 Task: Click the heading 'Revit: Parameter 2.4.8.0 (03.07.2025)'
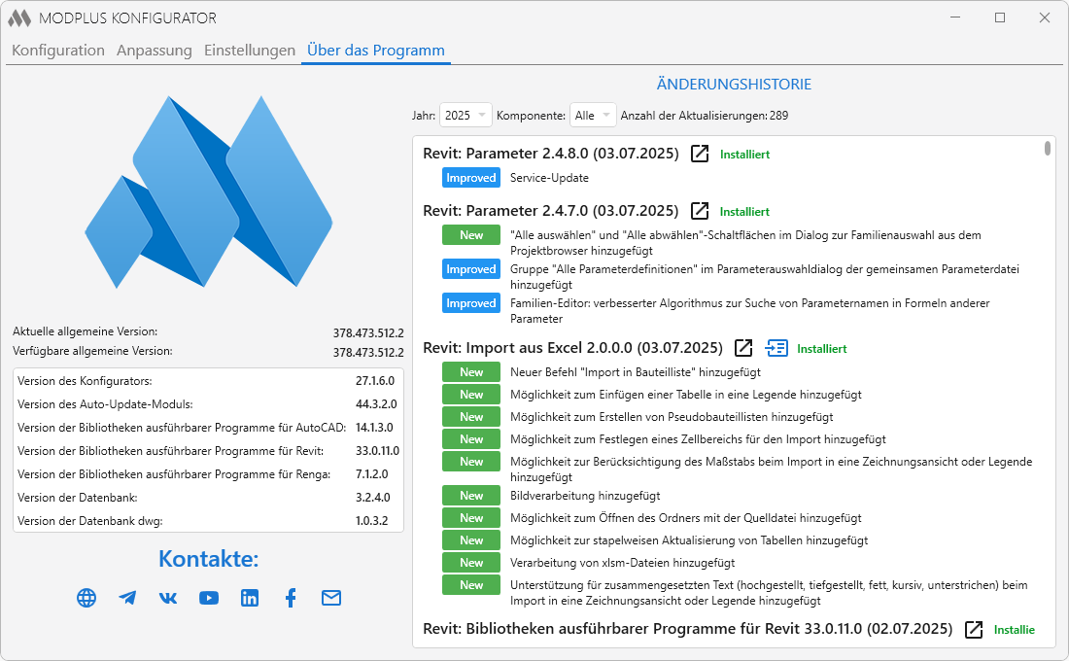click(551, 154)
